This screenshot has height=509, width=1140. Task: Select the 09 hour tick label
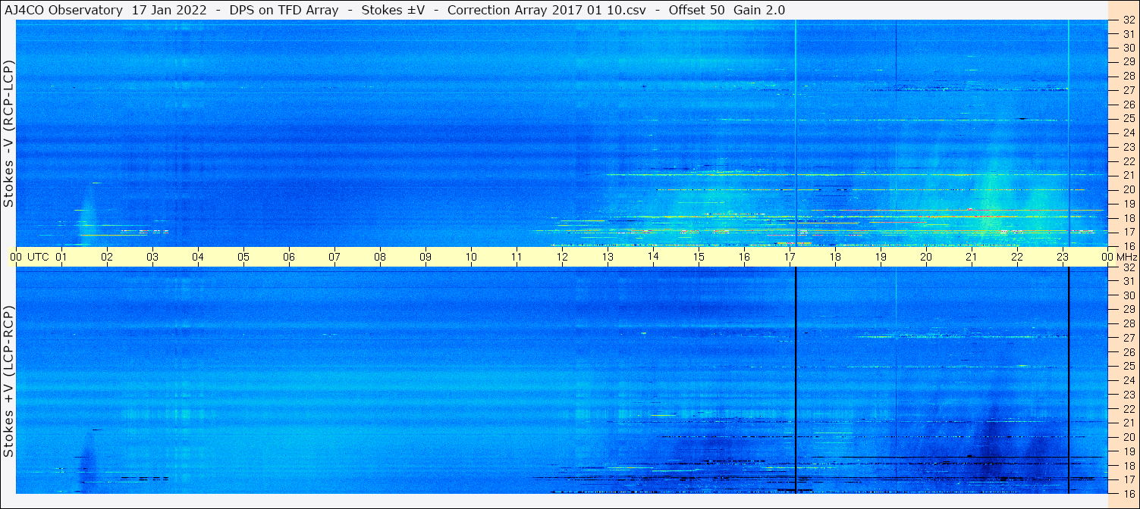pos(426,257)
